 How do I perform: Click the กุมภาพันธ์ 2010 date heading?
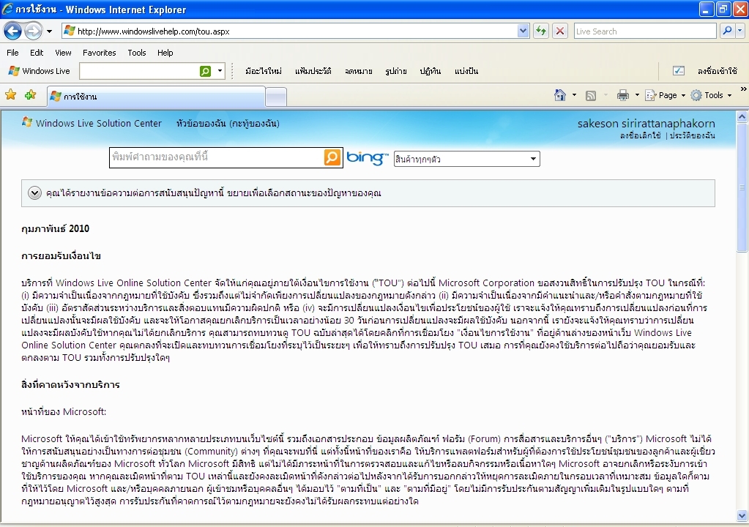point(56,228)
